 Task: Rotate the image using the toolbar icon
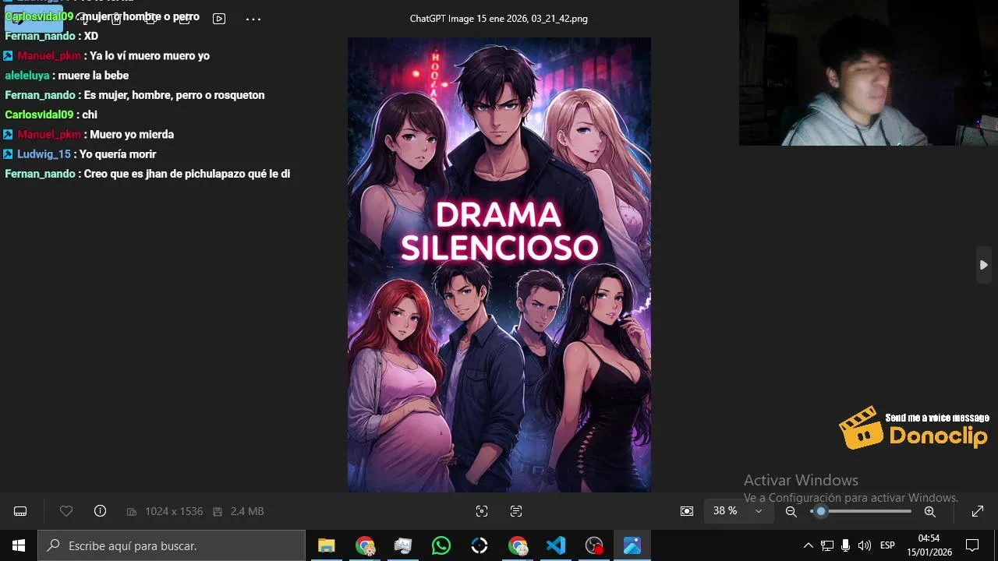click(x=83, y=19)
